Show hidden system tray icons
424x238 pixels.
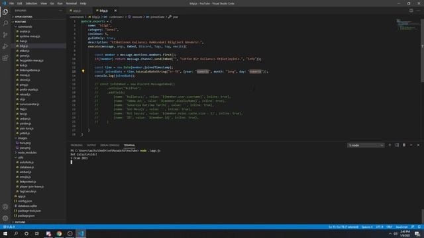point(390,233)
